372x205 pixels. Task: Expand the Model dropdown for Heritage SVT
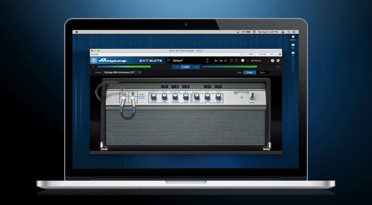pyautogui.click(x=140, y=72)
